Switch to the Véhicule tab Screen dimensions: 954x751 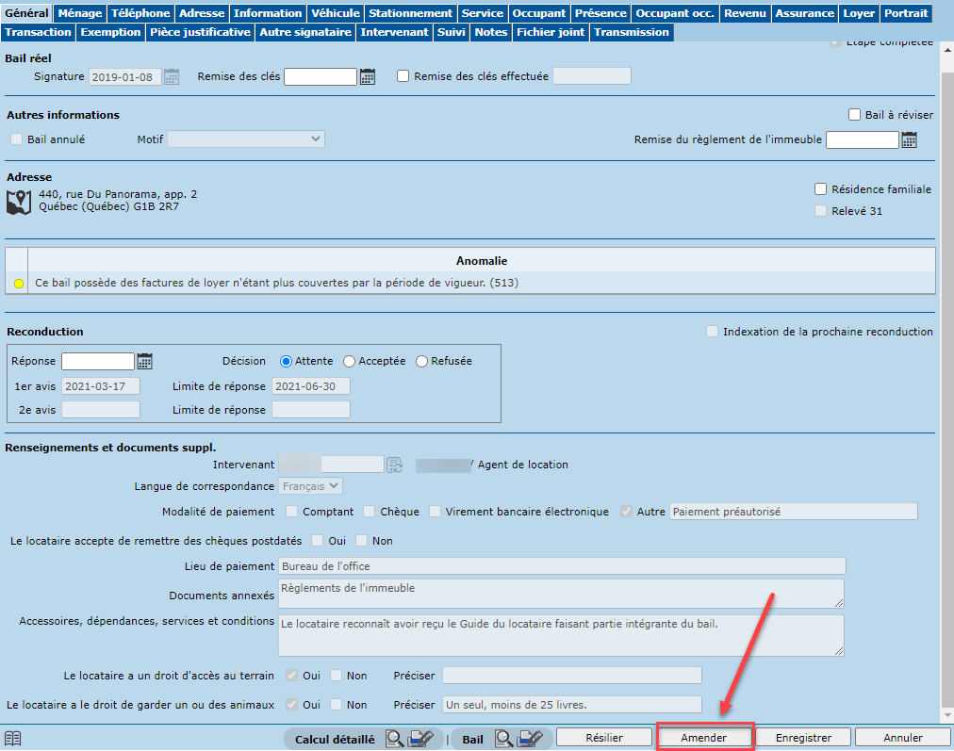click(x=336, y=13)
